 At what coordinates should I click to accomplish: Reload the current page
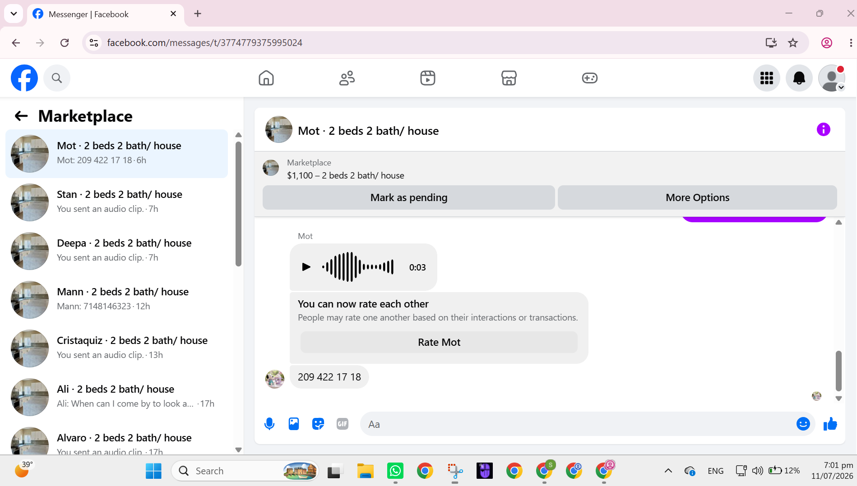point(65,43)
